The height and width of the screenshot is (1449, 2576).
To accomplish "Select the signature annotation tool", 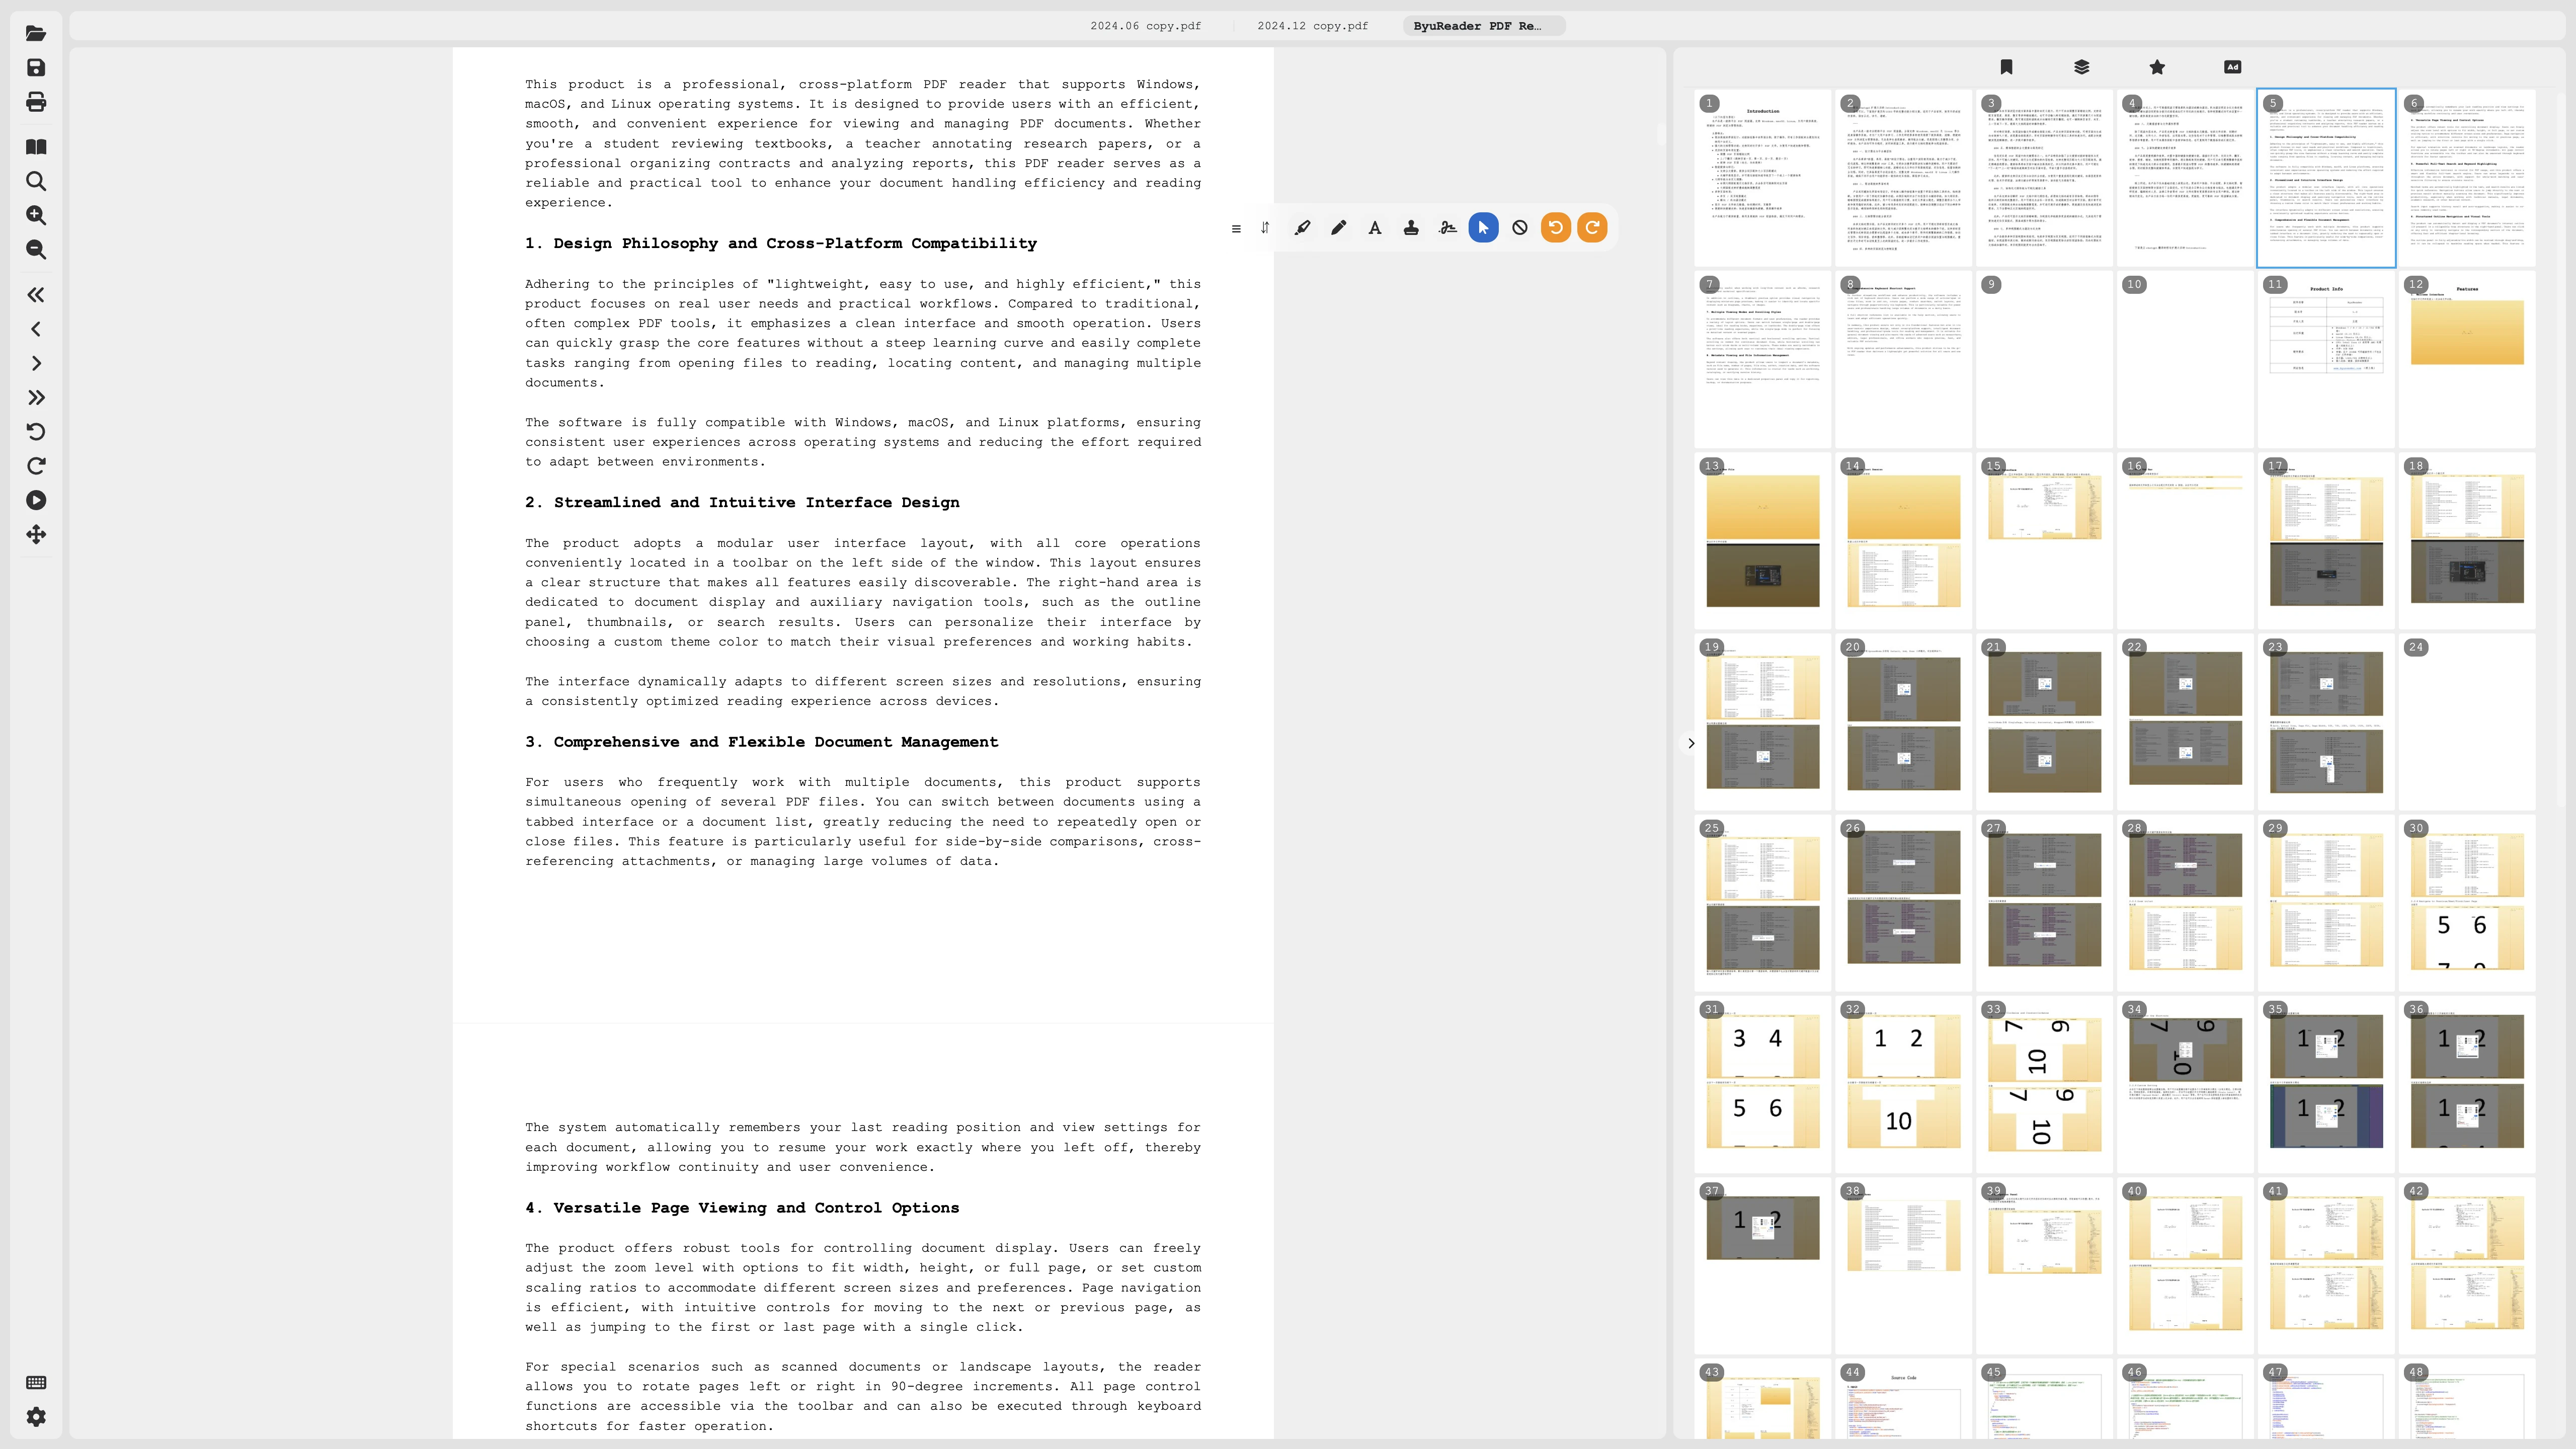I will click(x=1448, y=228).
